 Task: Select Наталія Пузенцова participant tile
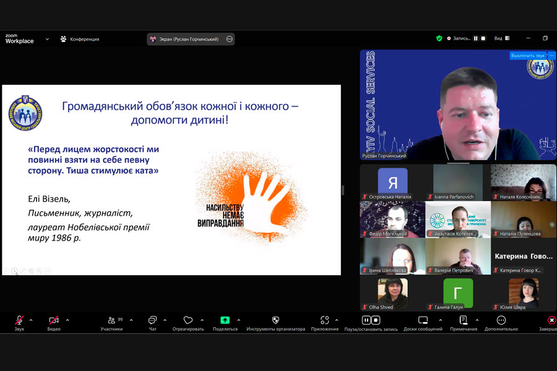(x=523, y=219)
